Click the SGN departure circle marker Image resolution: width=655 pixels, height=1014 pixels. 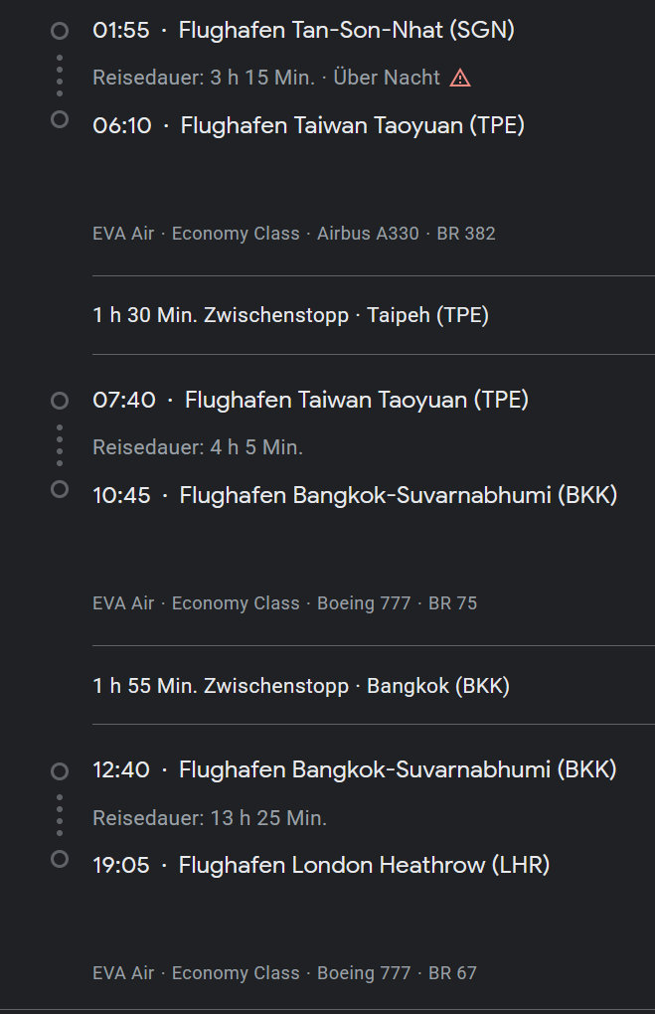(60, 31)
